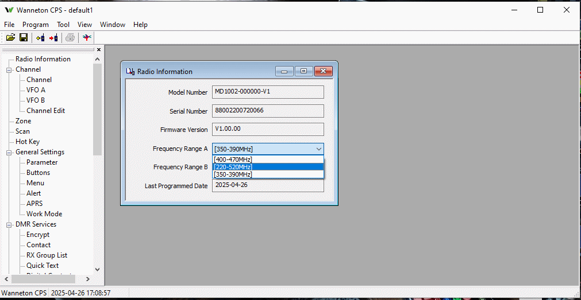Click the Read from radio icon

click(x=41, y=37)
